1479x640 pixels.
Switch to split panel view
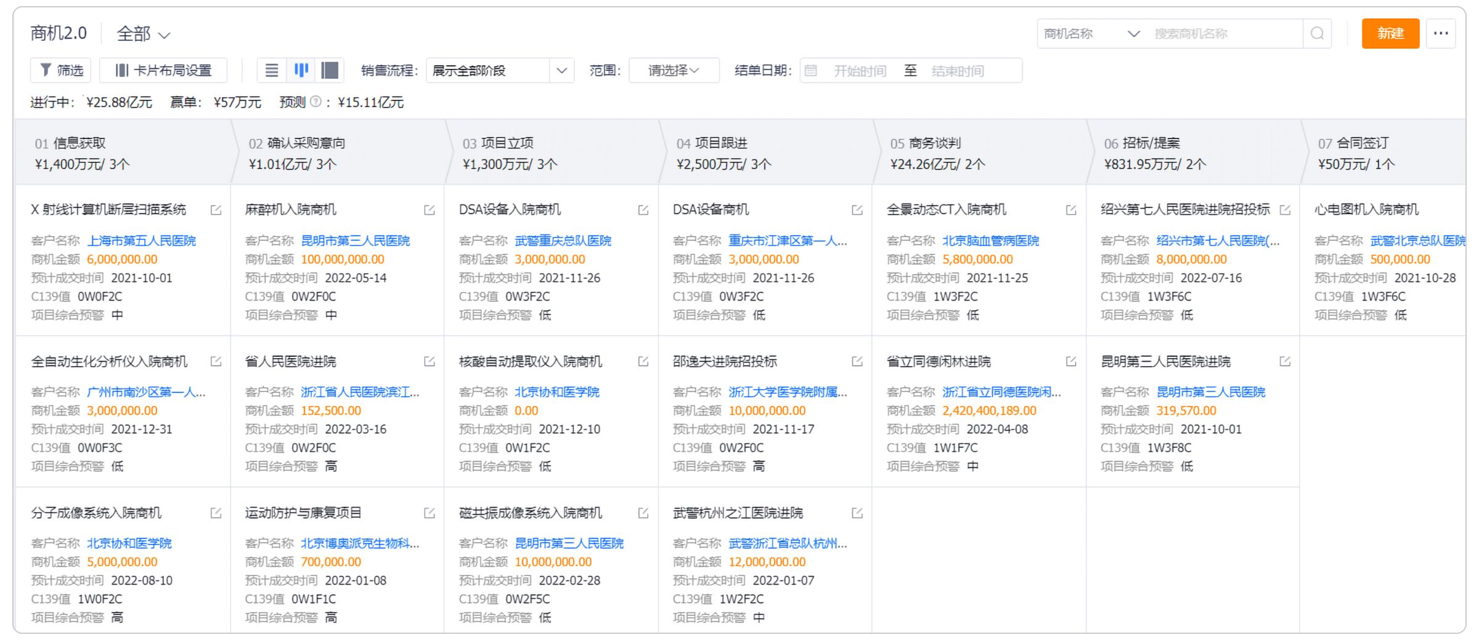(330, 70)
